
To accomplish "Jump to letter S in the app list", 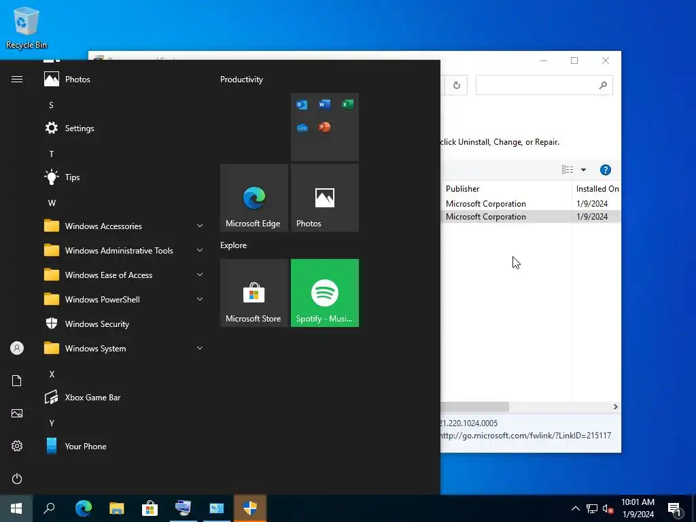I will [51, 105].
